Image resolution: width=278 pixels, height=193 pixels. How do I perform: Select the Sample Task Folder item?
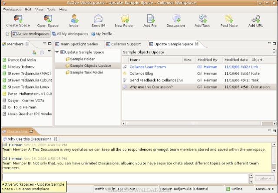[84, 72]
